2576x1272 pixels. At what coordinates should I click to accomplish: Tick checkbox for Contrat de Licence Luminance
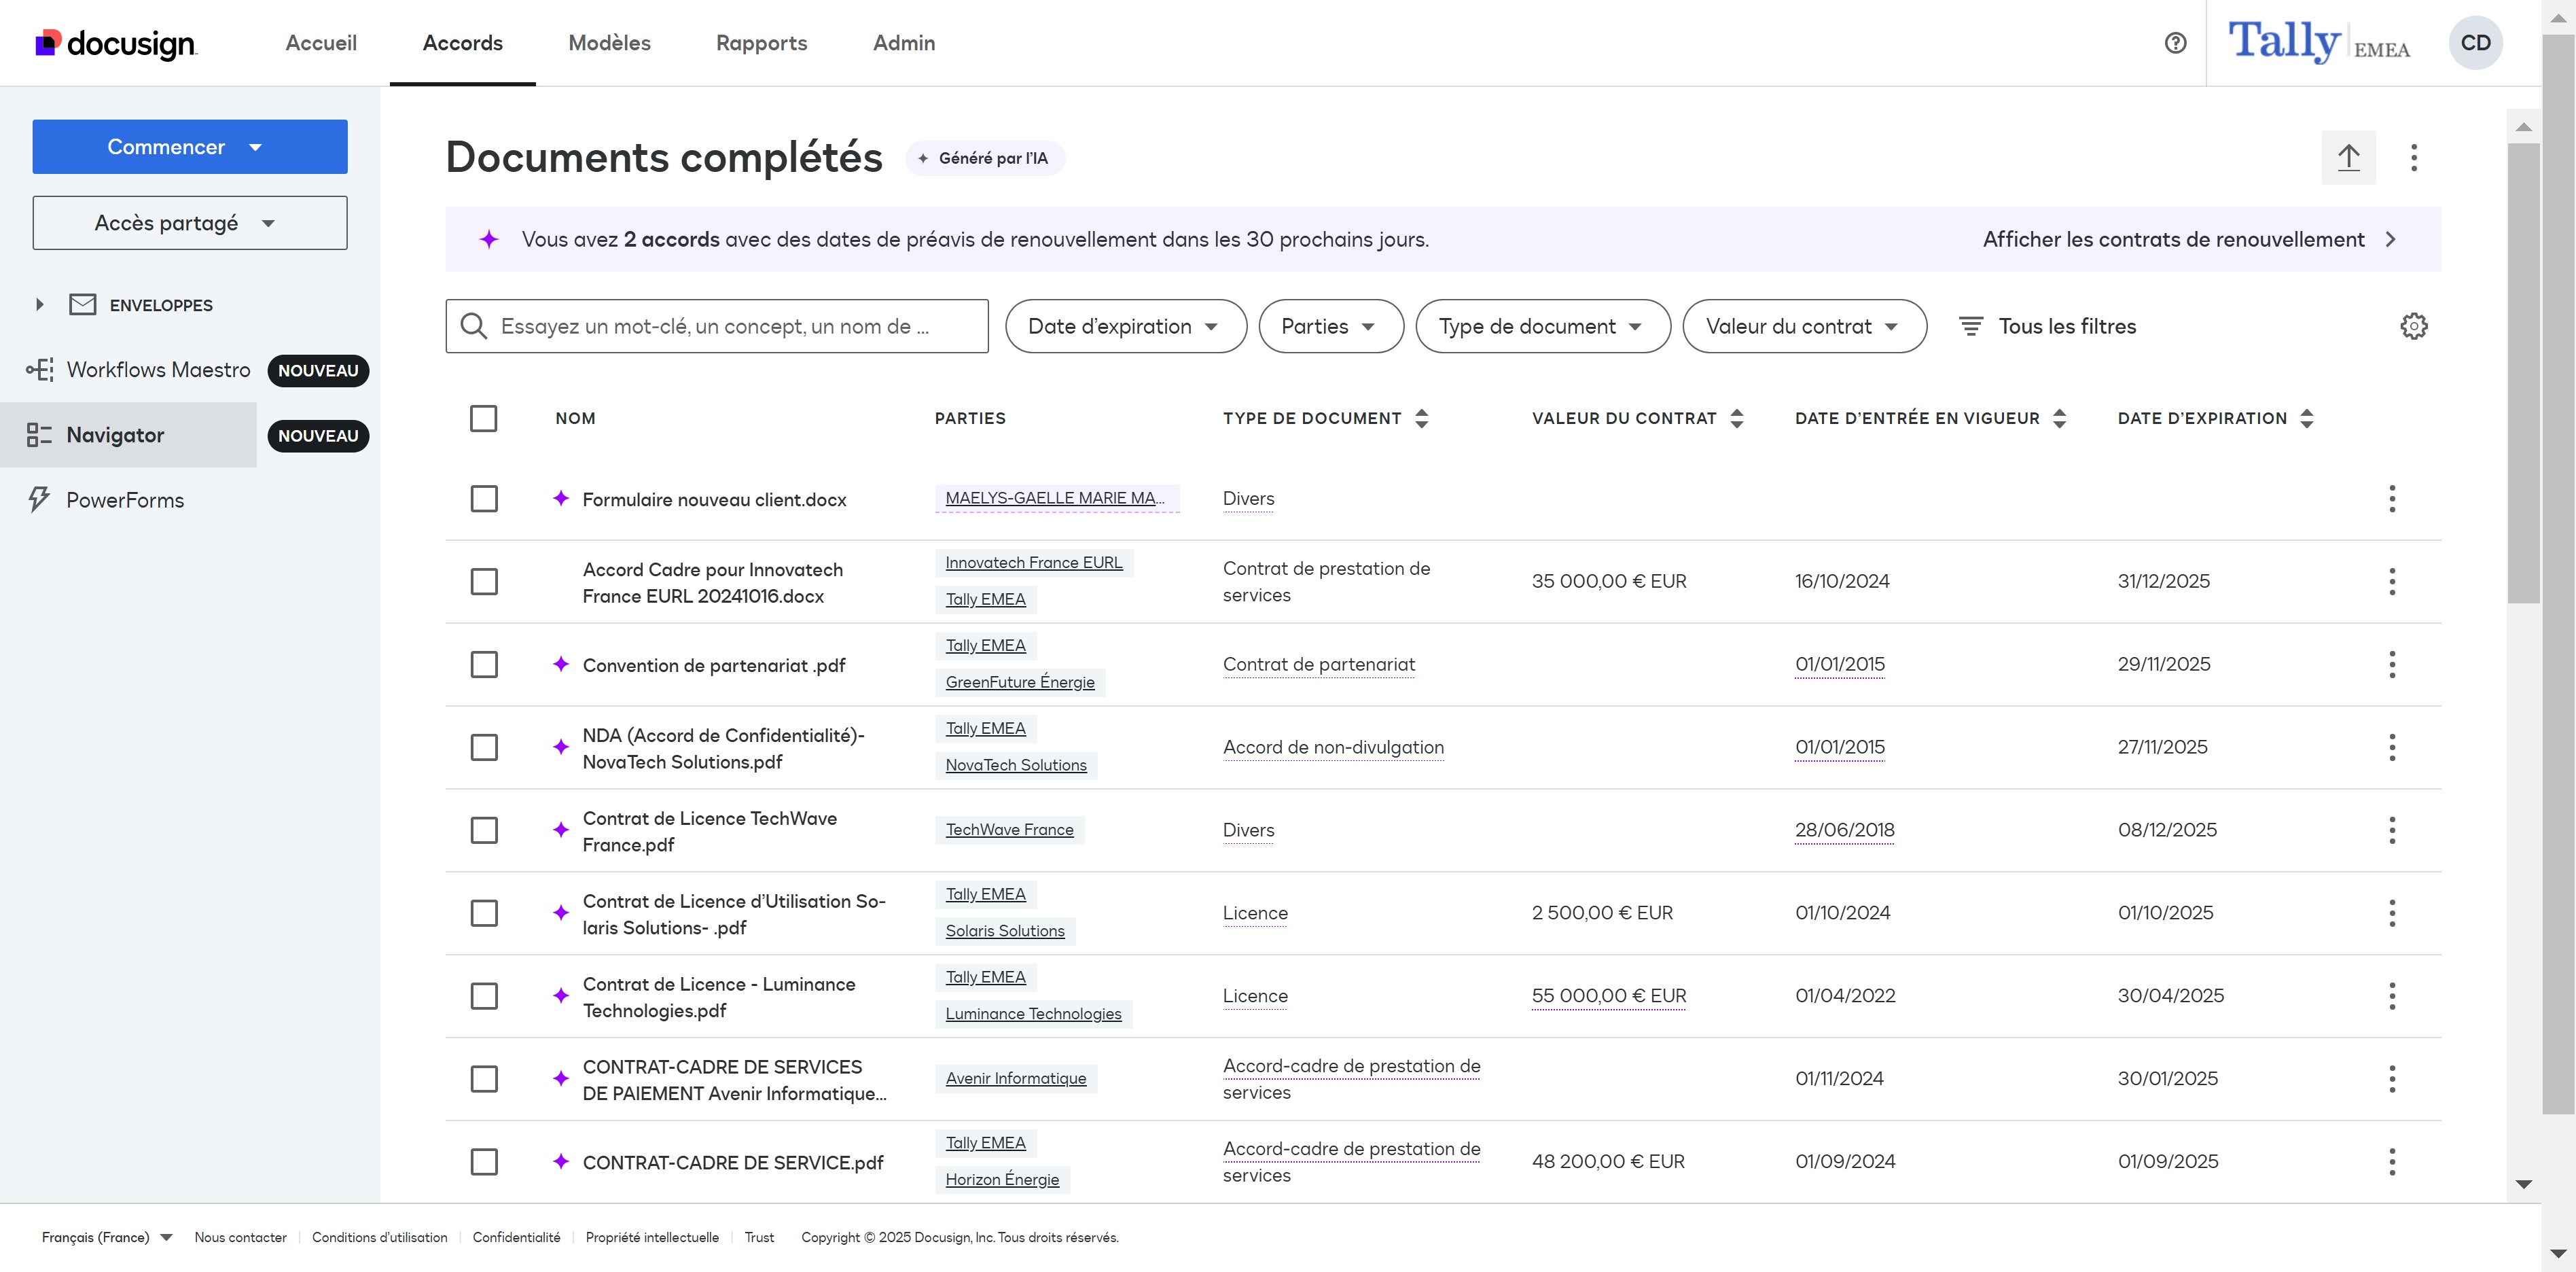point(483,996)
